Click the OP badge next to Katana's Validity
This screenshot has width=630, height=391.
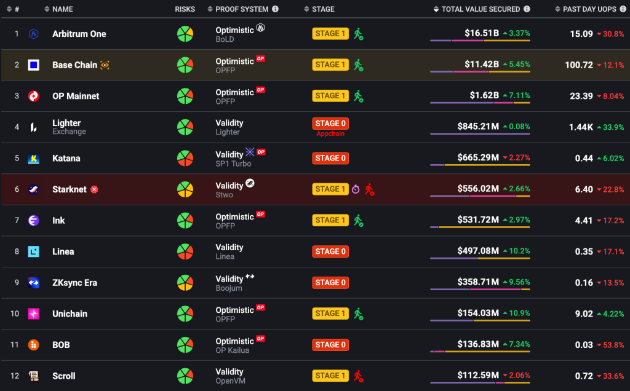pos(261,152)
